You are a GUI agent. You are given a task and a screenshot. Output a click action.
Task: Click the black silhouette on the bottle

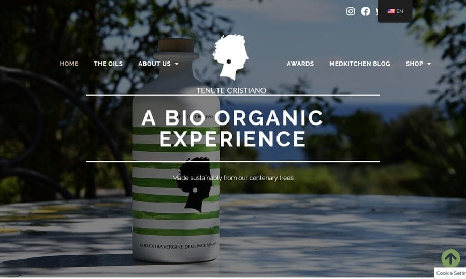coord(194,184)
